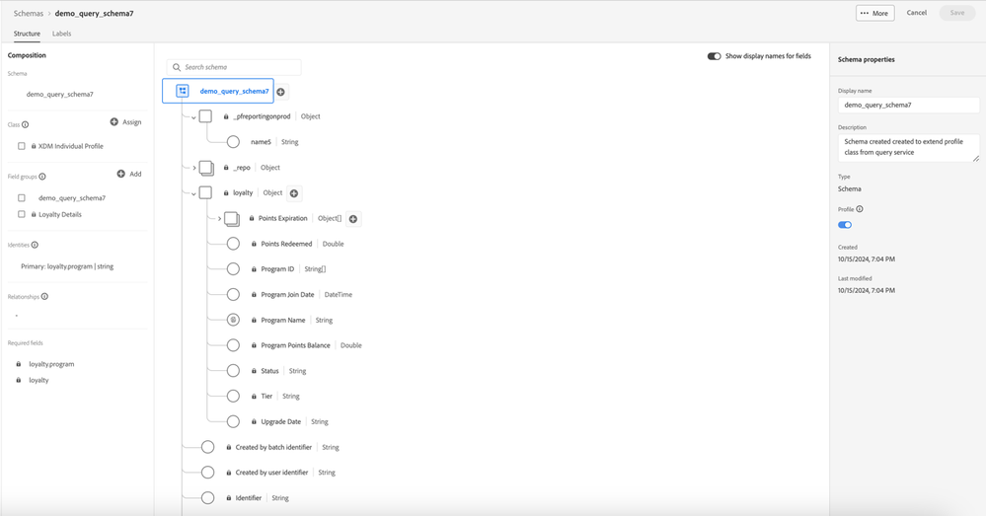Click the plus icon next to demo_query_schema7 root
The height and width of the screenshot is (516, 986).
280,92
